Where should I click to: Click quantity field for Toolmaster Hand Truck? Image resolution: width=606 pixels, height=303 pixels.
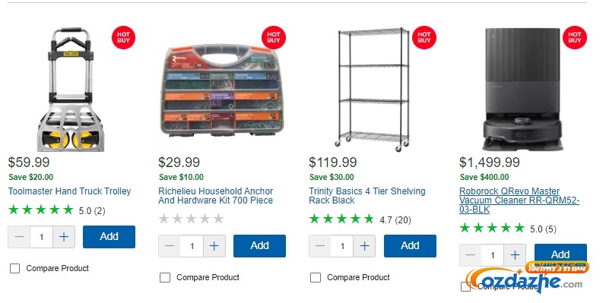click(41, 237)
